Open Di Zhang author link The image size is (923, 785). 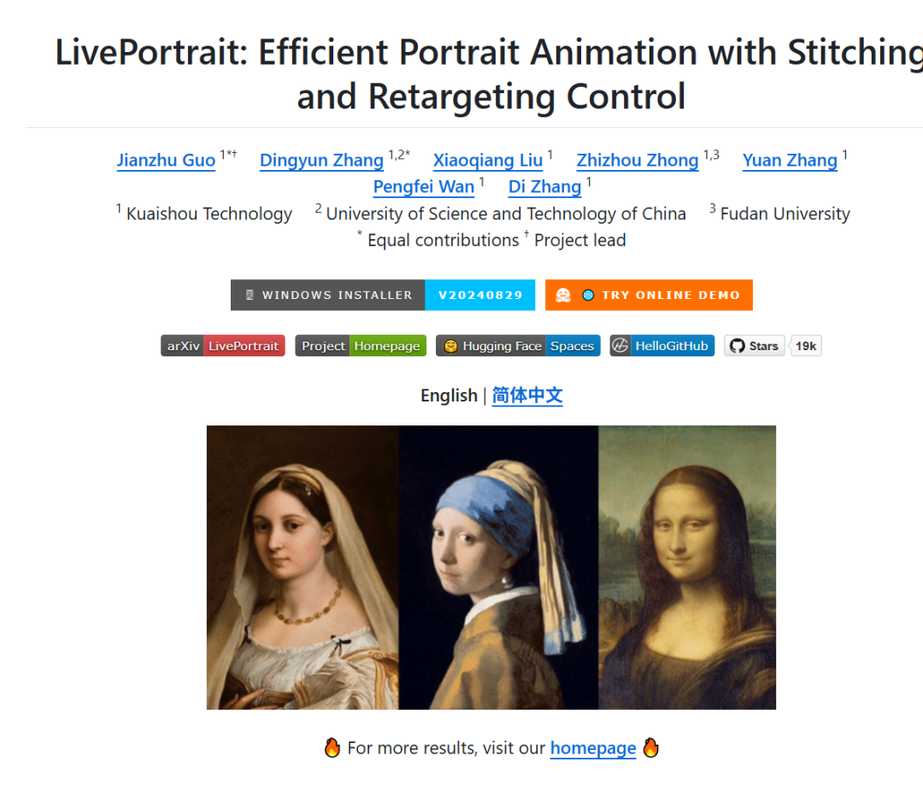click(544, 186)
